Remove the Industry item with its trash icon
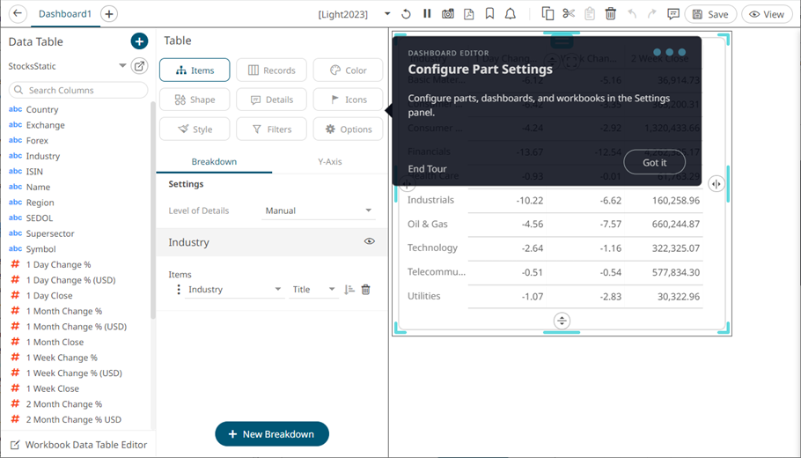The image size is (801, 458). (366, 290)
